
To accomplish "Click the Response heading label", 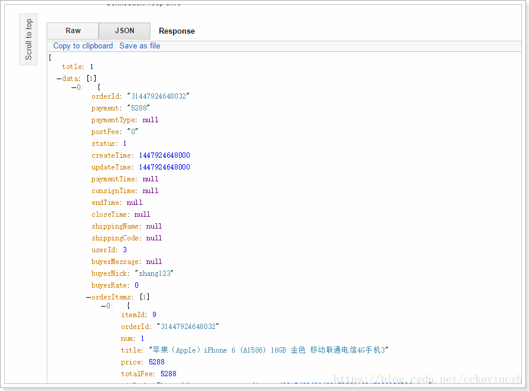I will (177, 31).
